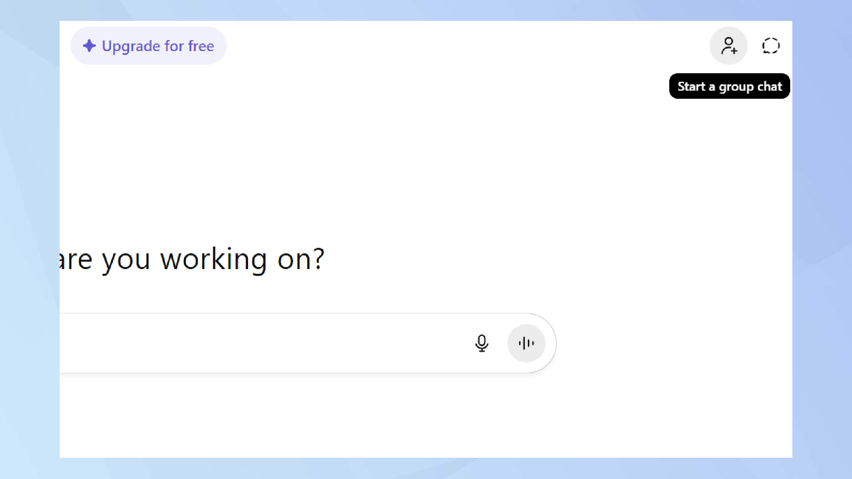Image resolution: width=852 pixels, height=479 pixels.
Task: Click the grey circular voice button in the input
Action: 526,343
